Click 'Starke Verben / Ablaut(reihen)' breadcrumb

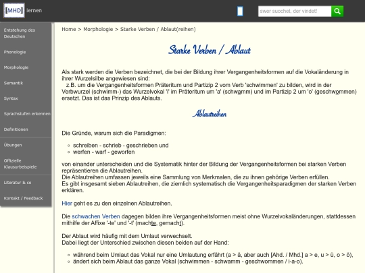click(x=157, y=29)
